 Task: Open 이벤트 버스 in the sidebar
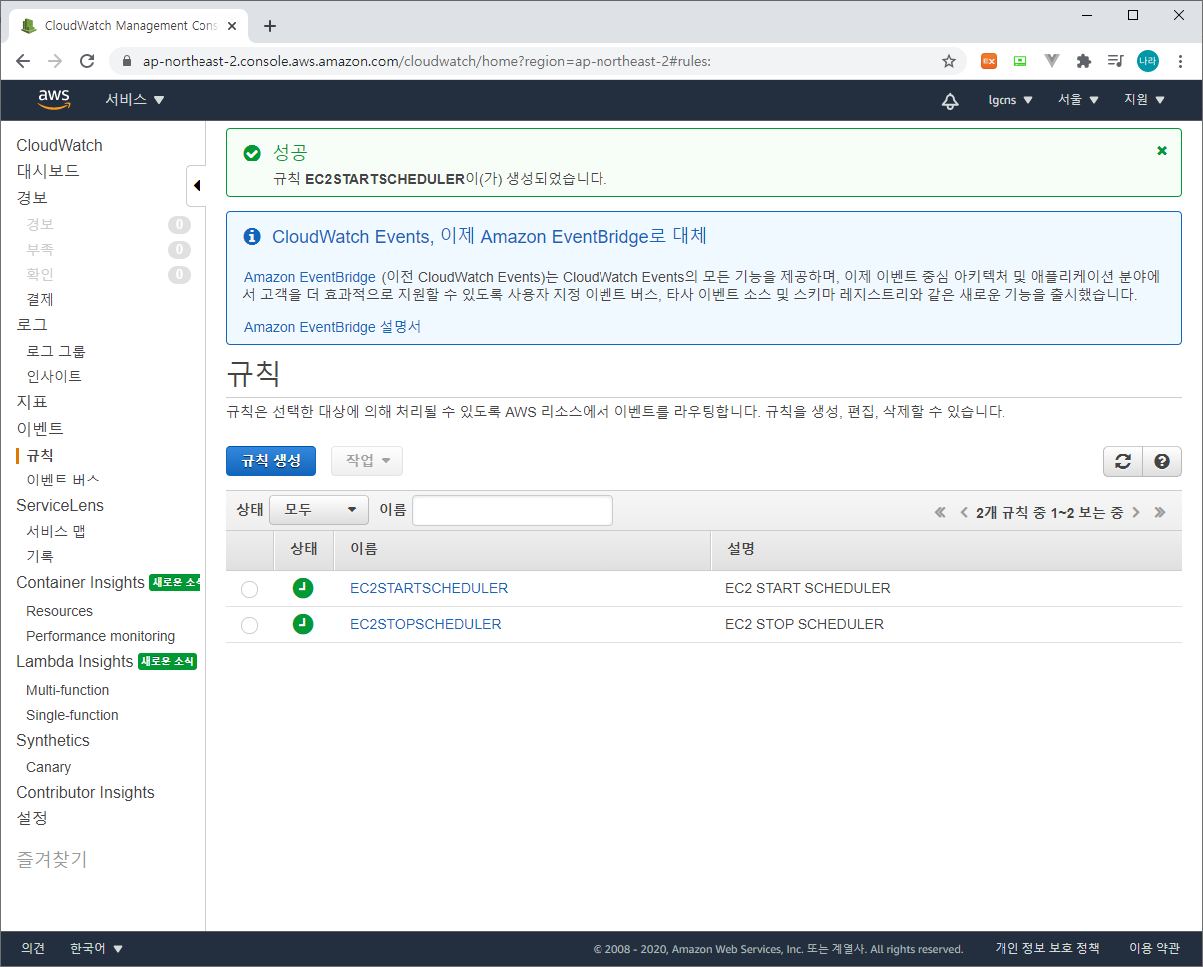pyautogui.click(x=63, y=480)
